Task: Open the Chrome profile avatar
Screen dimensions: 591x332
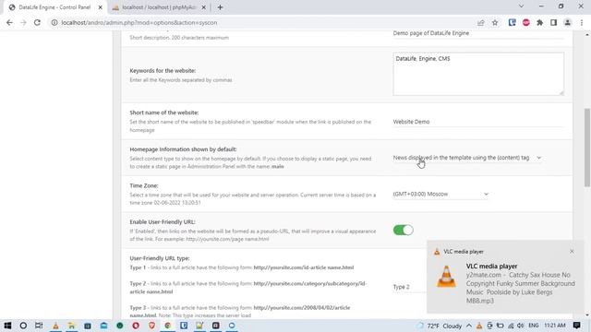Action: coord(567,22)
